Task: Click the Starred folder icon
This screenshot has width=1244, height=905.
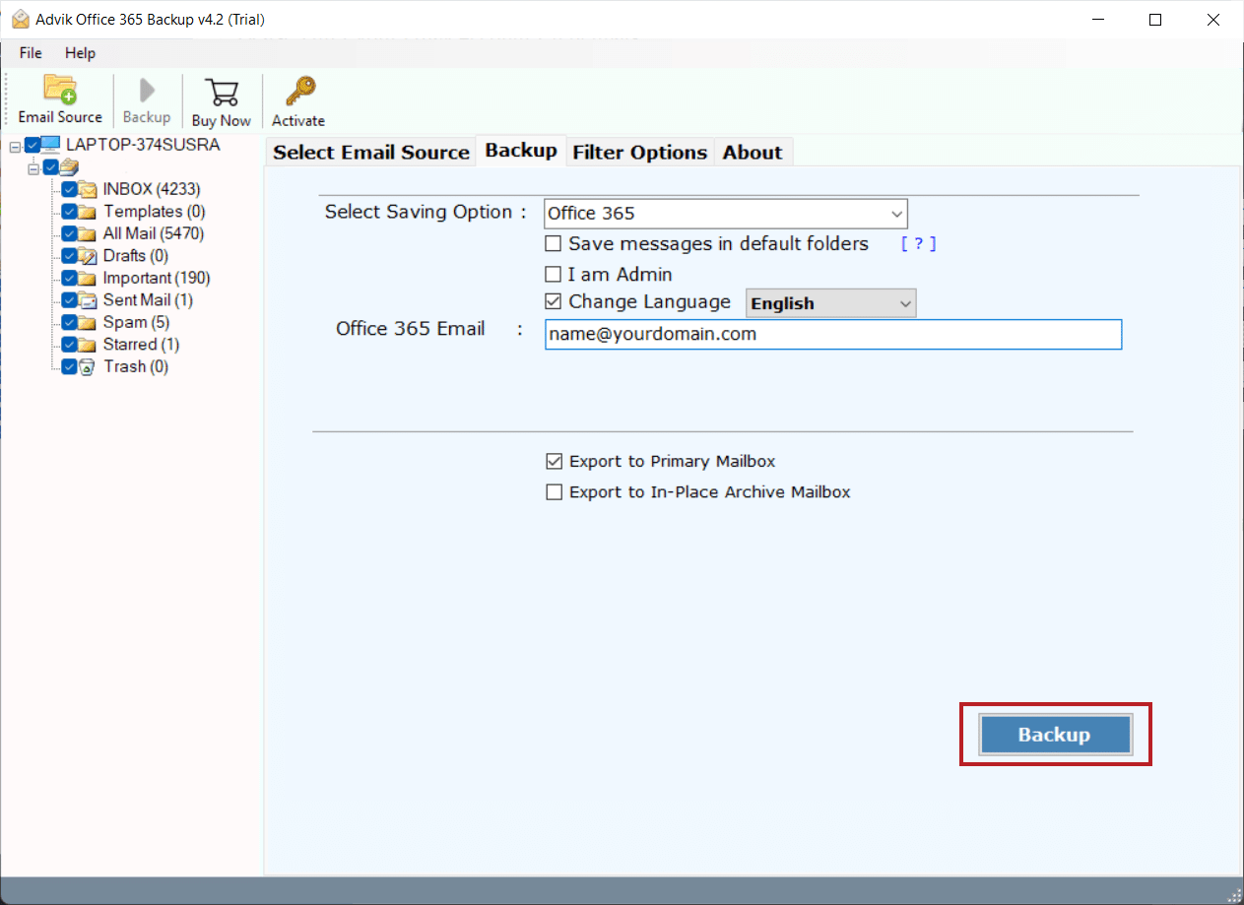Action: tap(88, 345)
